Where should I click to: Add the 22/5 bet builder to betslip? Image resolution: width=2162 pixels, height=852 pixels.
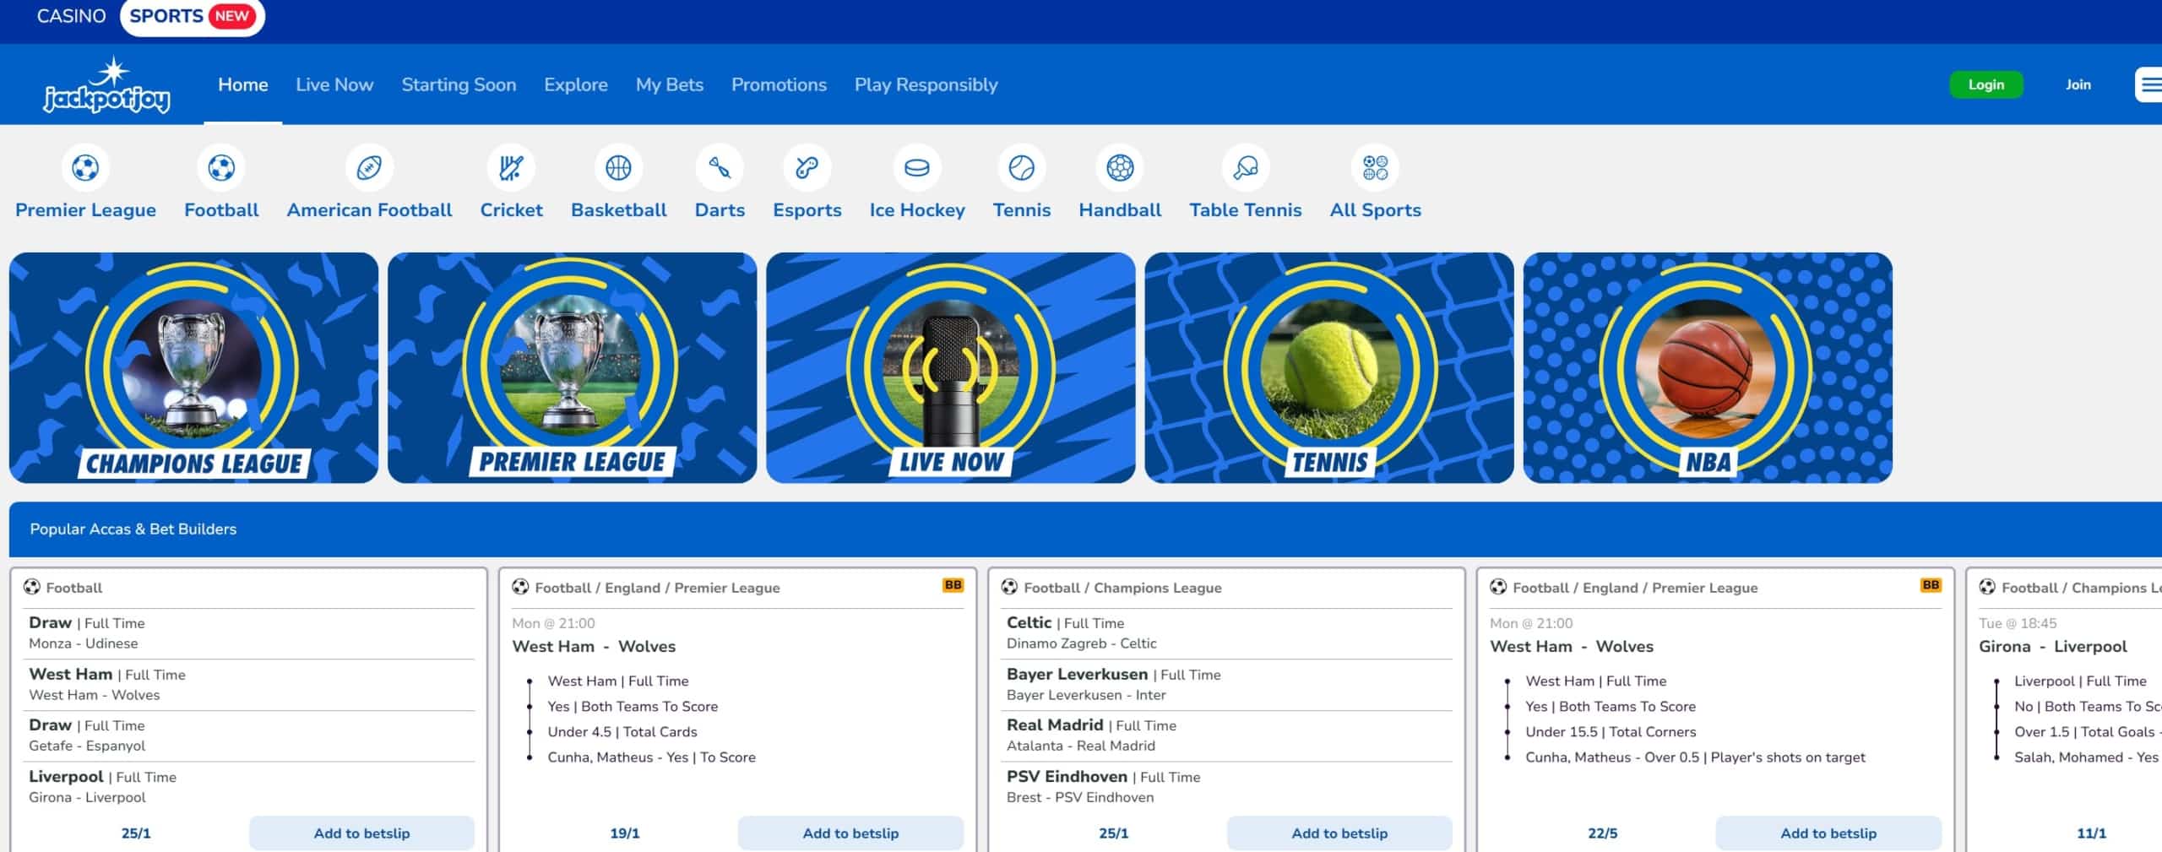click(x=1828, y=833)
